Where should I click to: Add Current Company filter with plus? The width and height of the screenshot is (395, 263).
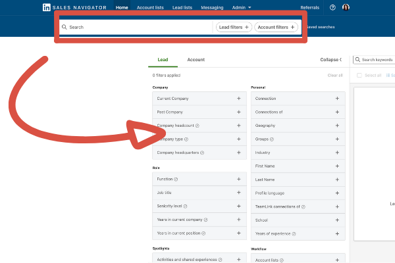pos(238,99)
